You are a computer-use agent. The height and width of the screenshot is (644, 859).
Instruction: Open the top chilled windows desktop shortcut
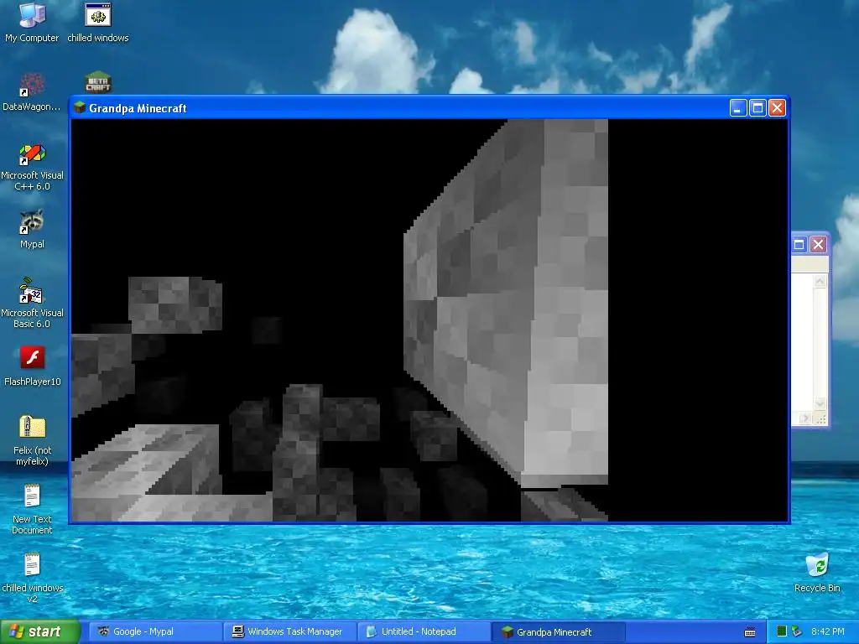pyautogui.click(x=98, y=22)
